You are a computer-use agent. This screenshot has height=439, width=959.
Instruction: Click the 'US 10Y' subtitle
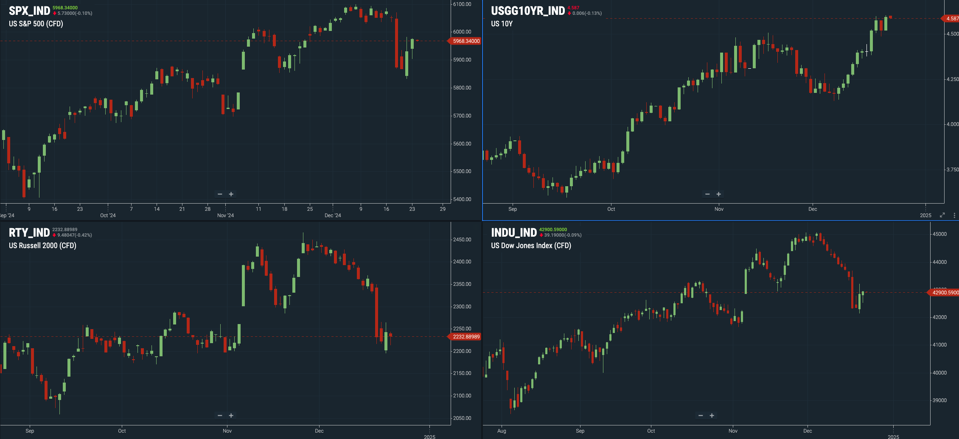502,24
